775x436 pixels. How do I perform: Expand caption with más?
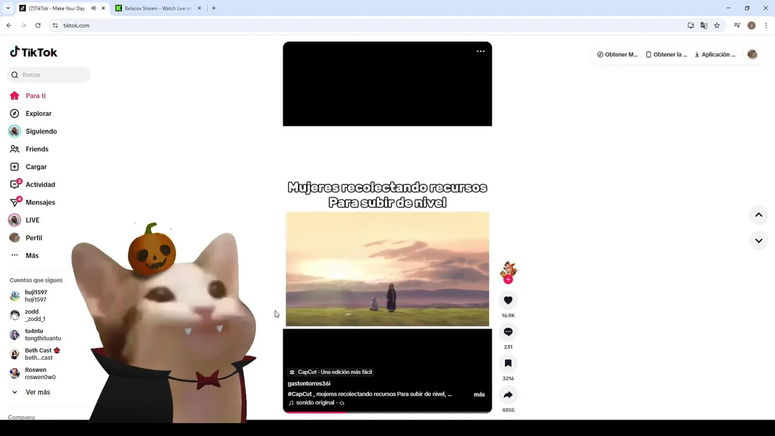pos(480,394)
